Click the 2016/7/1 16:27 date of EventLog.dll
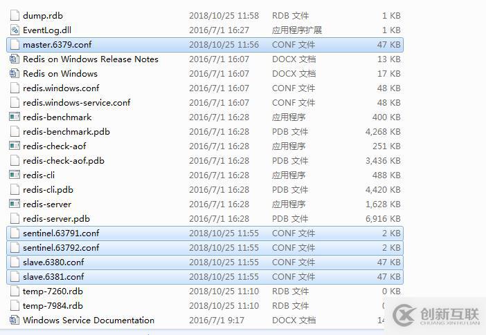 (219, 30)
